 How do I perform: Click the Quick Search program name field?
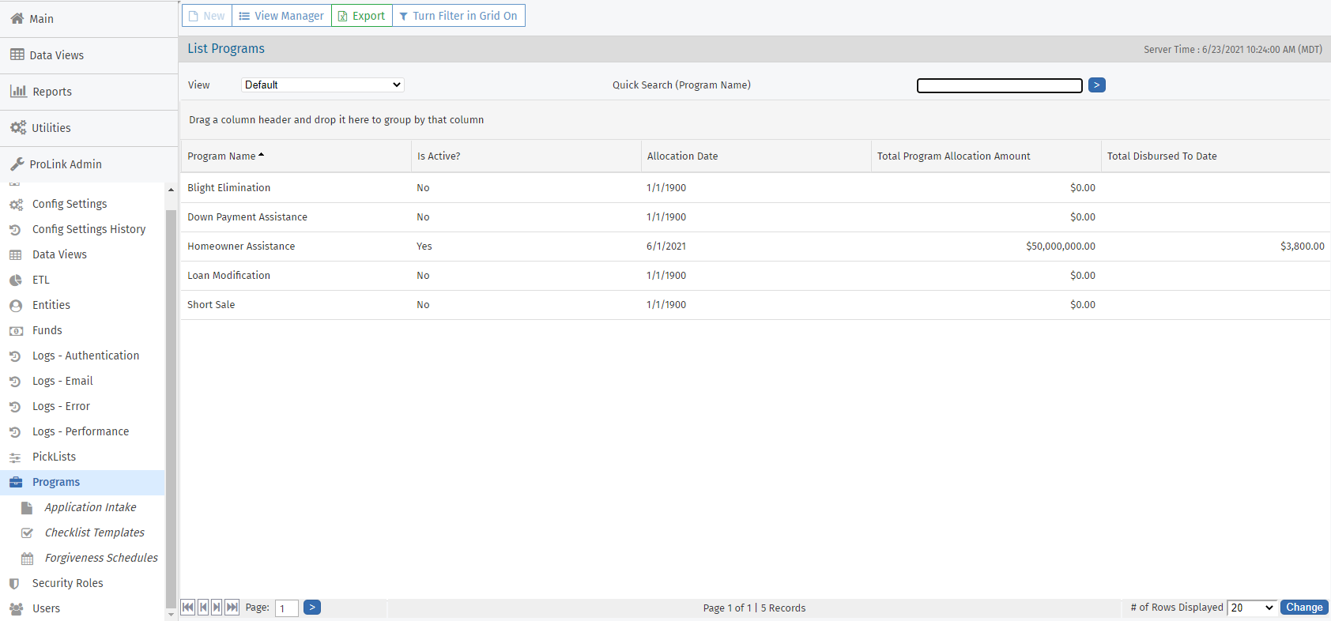coord(999,85)
